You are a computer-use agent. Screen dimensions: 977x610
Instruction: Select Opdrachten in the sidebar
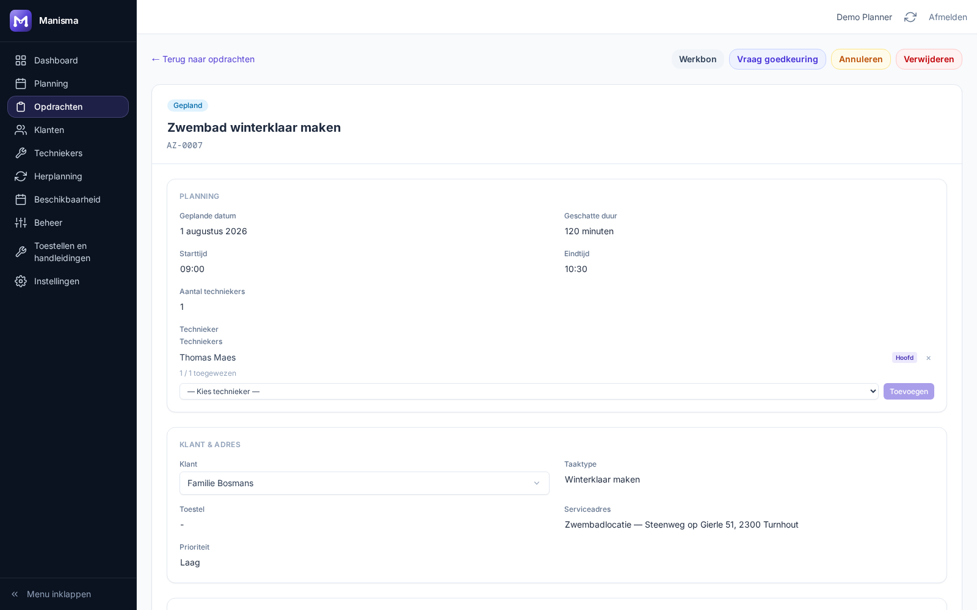click(x=68, y=107)
